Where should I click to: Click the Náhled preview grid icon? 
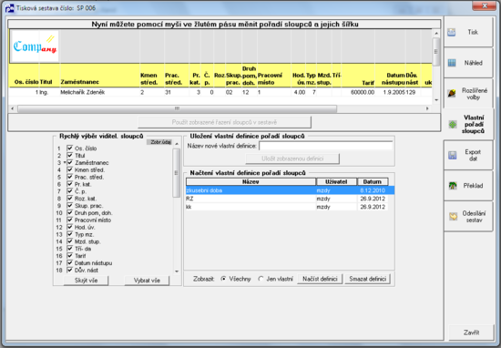[452, 63]
